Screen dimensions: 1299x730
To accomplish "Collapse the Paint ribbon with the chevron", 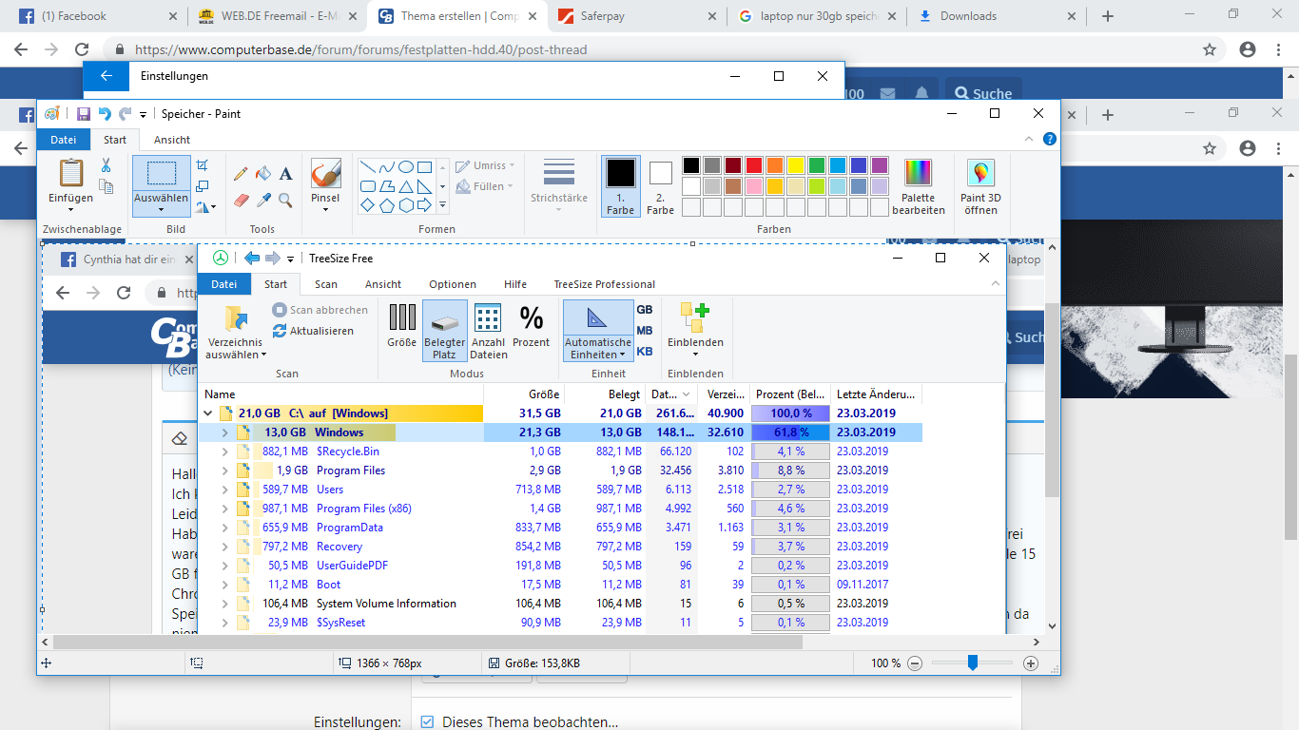I will click(1031, 139).
